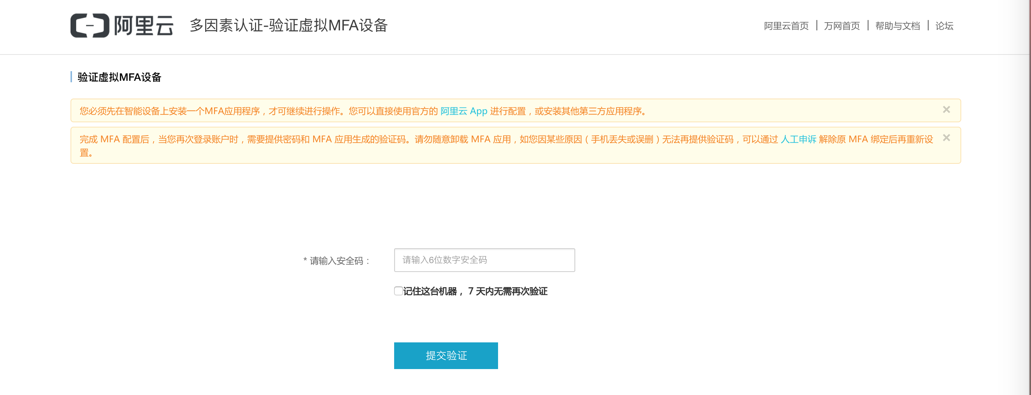Open 人工申诉 appeal link
Viewport: 1031px width, 395px height.
[798, 139]
